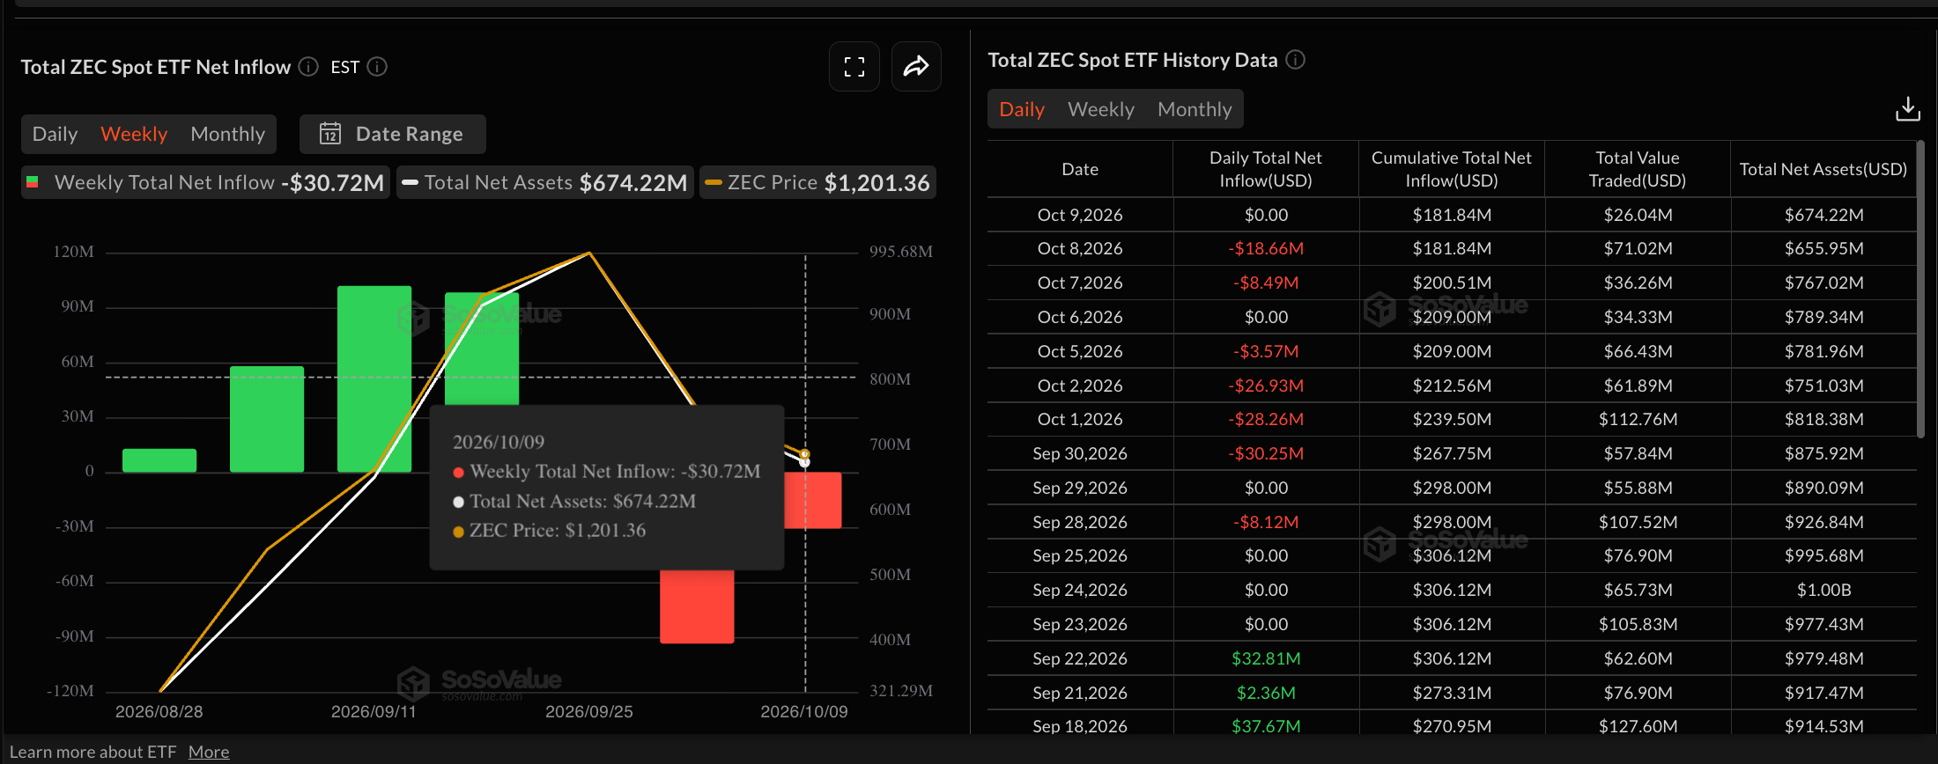Viewport: 1938px width, 764px height.
Task: Select Daily tab in History Data
Action: pos(1022,109)
